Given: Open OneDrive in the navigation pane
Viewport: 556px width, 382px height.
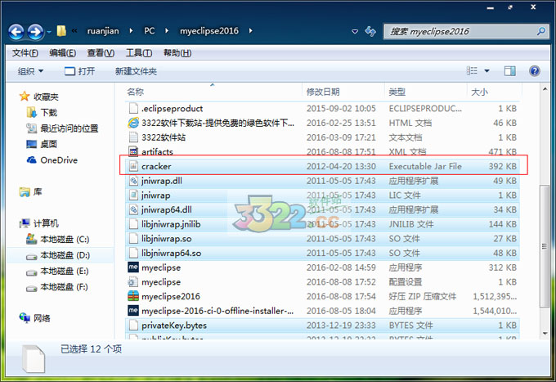Looking at the screenshot, I should click(59, 160).
